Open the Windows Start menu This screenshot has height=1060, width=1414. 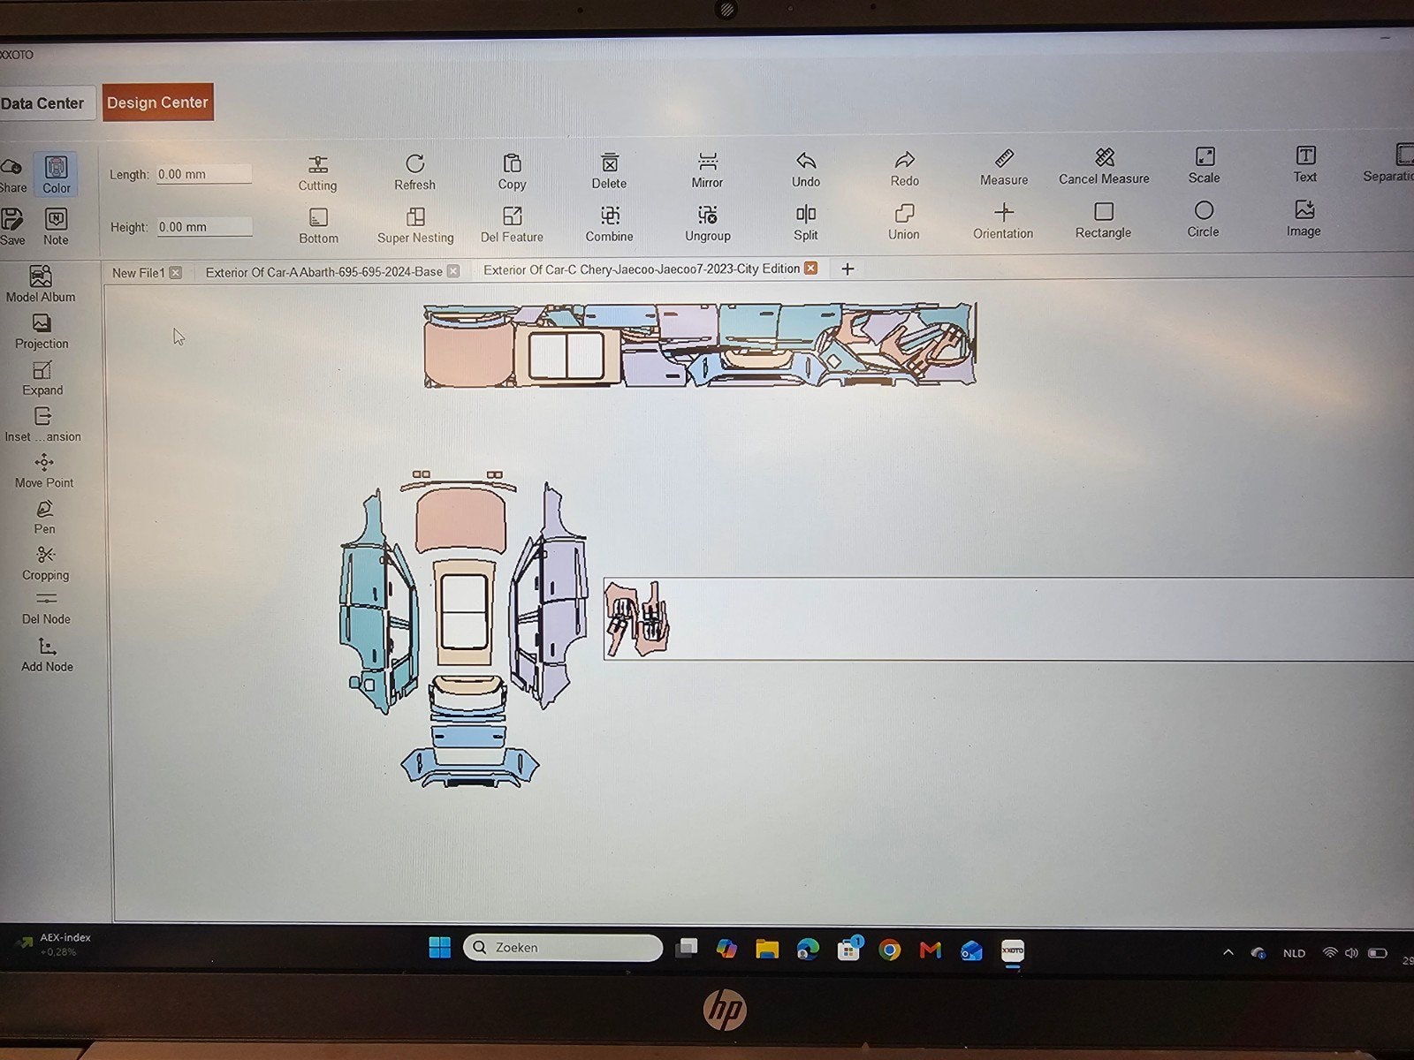click(439, 948)
